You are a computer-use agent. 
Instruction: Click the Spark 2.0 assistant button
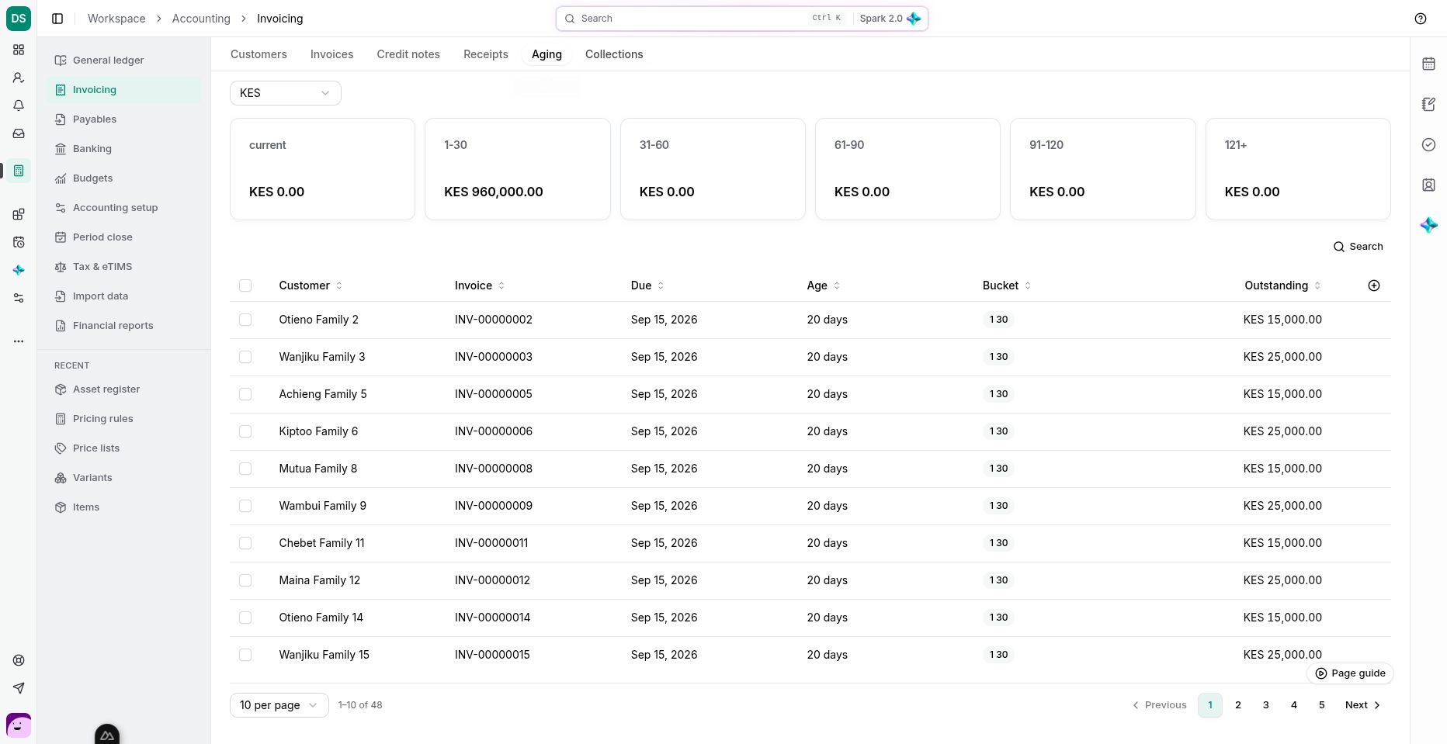[x=890, y=19]
